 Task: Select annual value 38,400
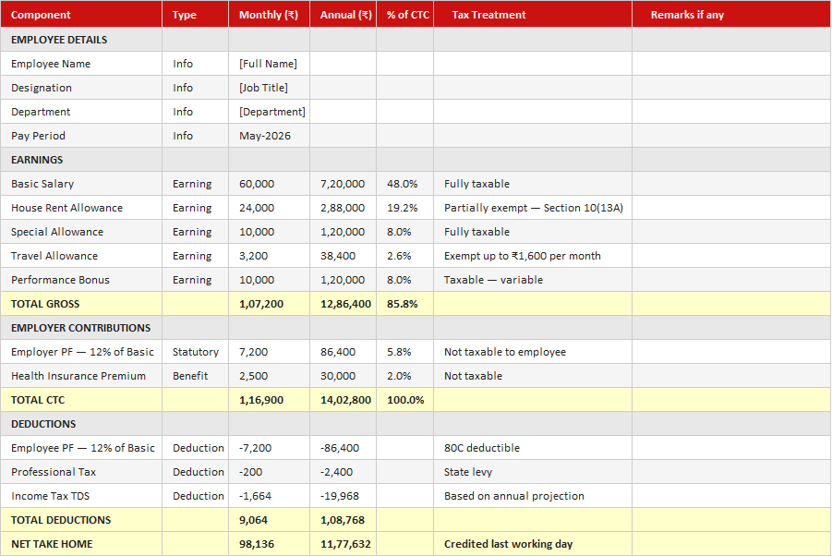coord(343,256)
